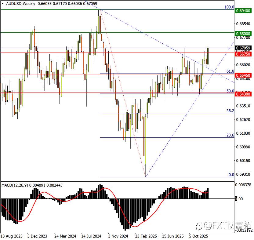Select the 0.60990 price axis value

(243, 147)
